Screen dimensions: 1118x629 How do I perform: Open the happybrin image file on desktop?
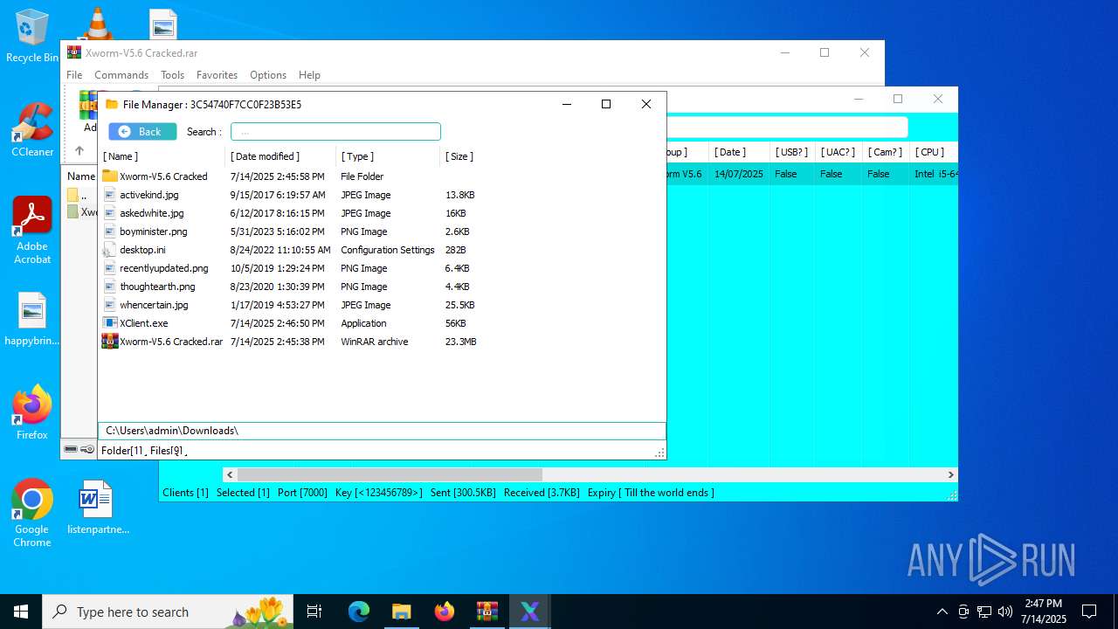click(32, 319)
